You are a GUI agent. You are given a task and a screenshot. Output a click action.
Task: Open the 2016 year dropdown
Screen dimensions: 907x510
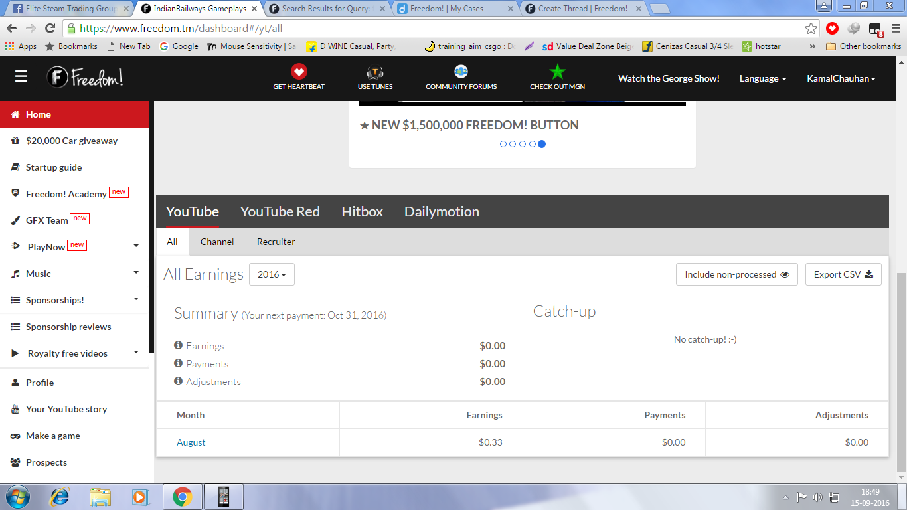[272, 274]
